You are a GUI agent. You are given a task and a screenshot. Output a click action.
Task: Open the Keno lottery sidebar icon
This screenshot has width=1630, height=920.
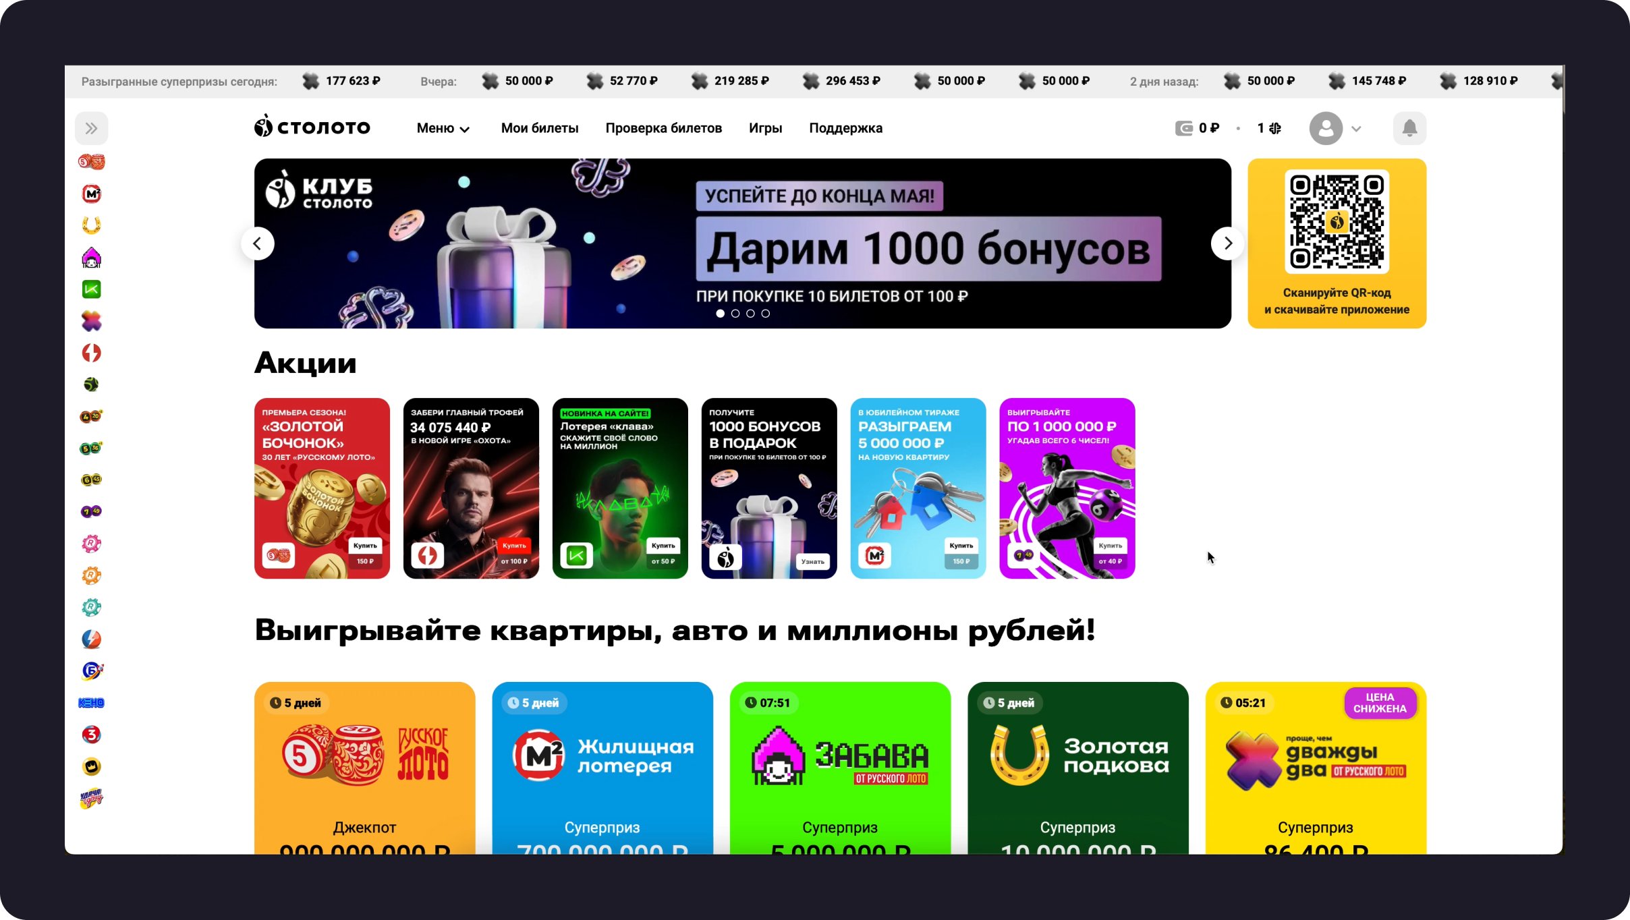[91, 703]
